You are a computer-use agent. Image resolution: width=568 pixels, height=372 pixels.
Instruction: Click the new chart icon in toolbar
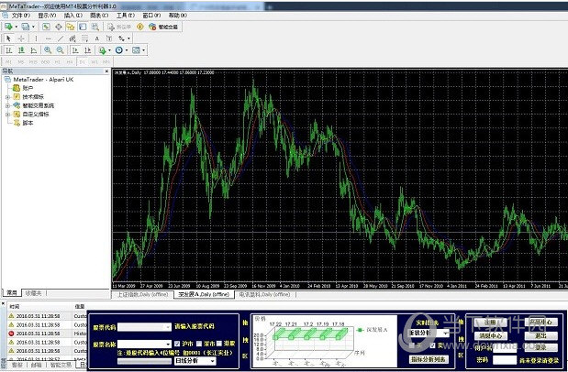pyautogui.click(x=9, y=27)
